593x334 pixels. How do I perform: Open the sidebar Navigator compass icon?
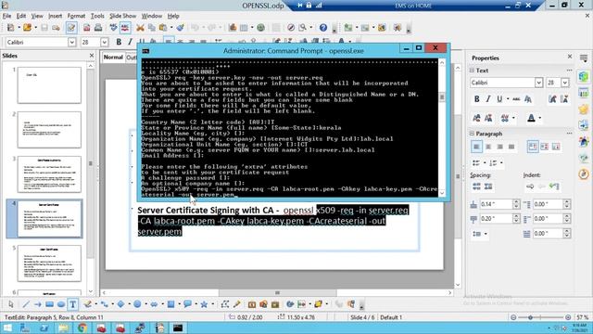[584, 173]
